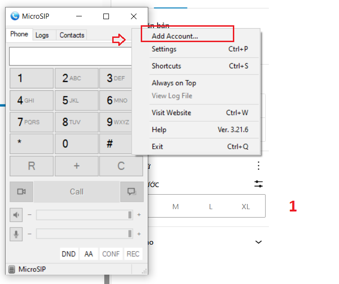Click the Call button
The image size is (339, 284).
pyautogui.click(x=77, y=192)
